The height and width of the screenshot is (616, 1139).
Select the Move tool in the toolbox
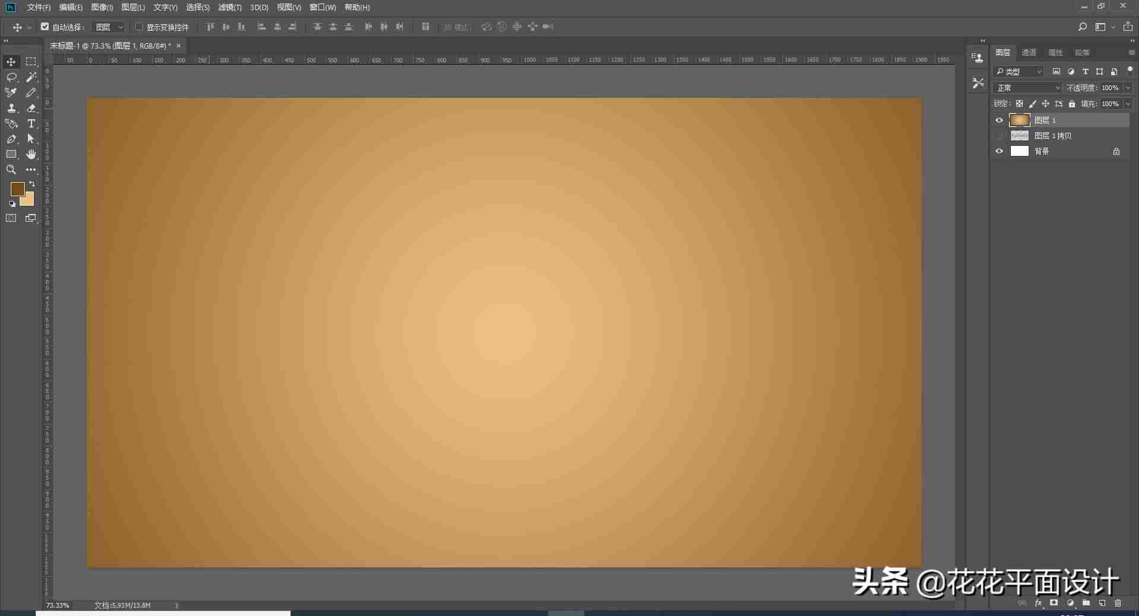click(x=11, y=62)
